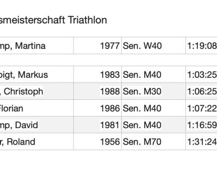217x175 pixels.
Task: Select birth year 1983 cell
Action: coord(97,74)
